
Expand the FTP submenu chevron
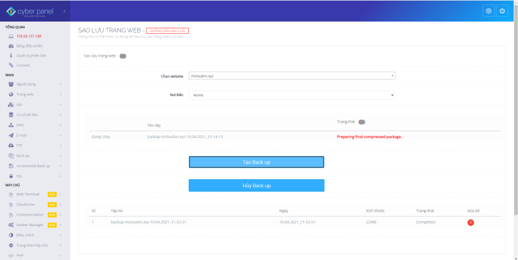(x=60, y=145)
